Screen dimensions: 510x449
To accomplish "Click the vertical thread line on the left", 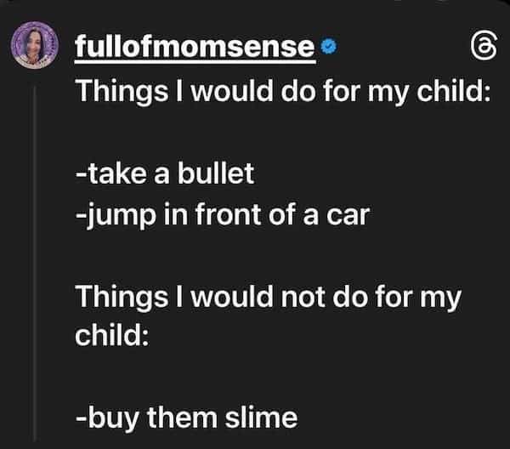I will (35, 255).
